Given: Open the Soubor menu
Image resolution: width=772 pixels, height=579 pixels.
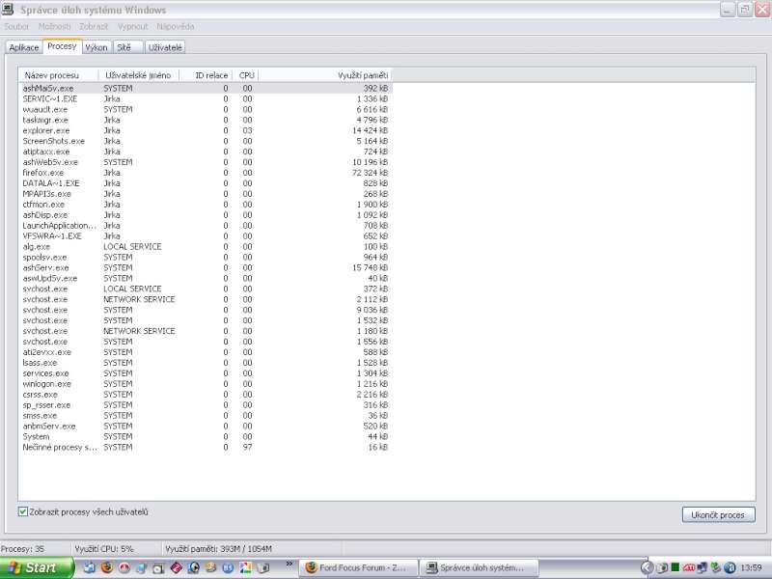Looking at the screenshot, I should (16, 26).
